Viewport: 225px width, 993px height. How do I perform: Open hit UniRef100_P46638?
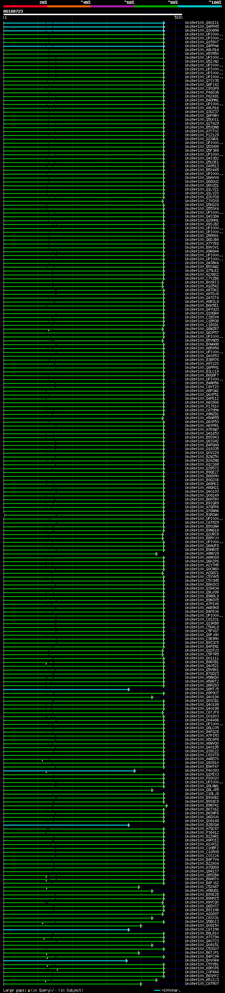(201, 93)
